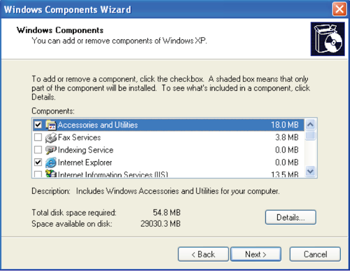Click the Internet Information Services icon
This screenshot has height=271, width=350.
pyautogui.click(x=51, y=174)
